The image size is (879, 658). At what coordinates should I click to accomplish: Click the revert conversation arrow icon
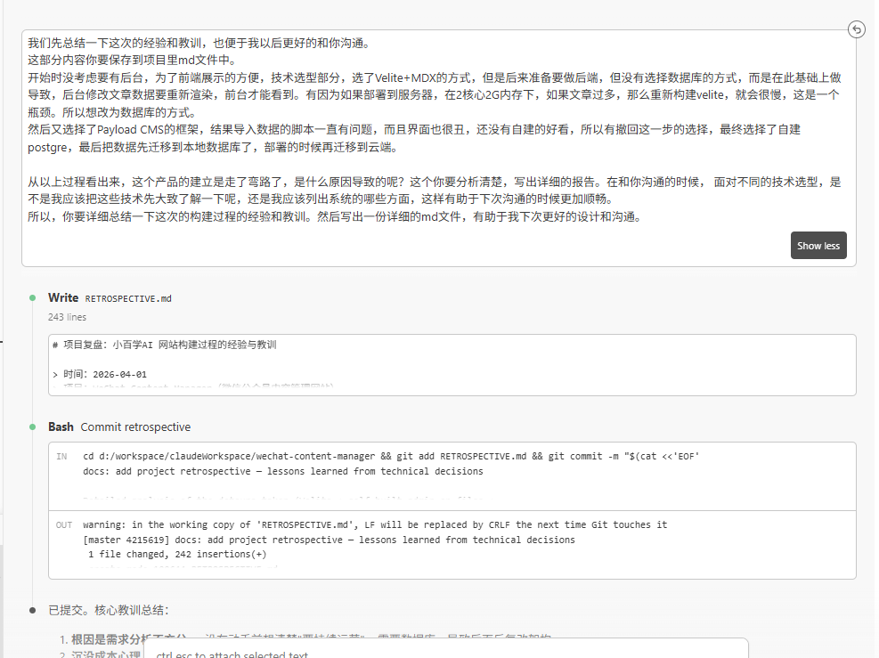(857, 29)
